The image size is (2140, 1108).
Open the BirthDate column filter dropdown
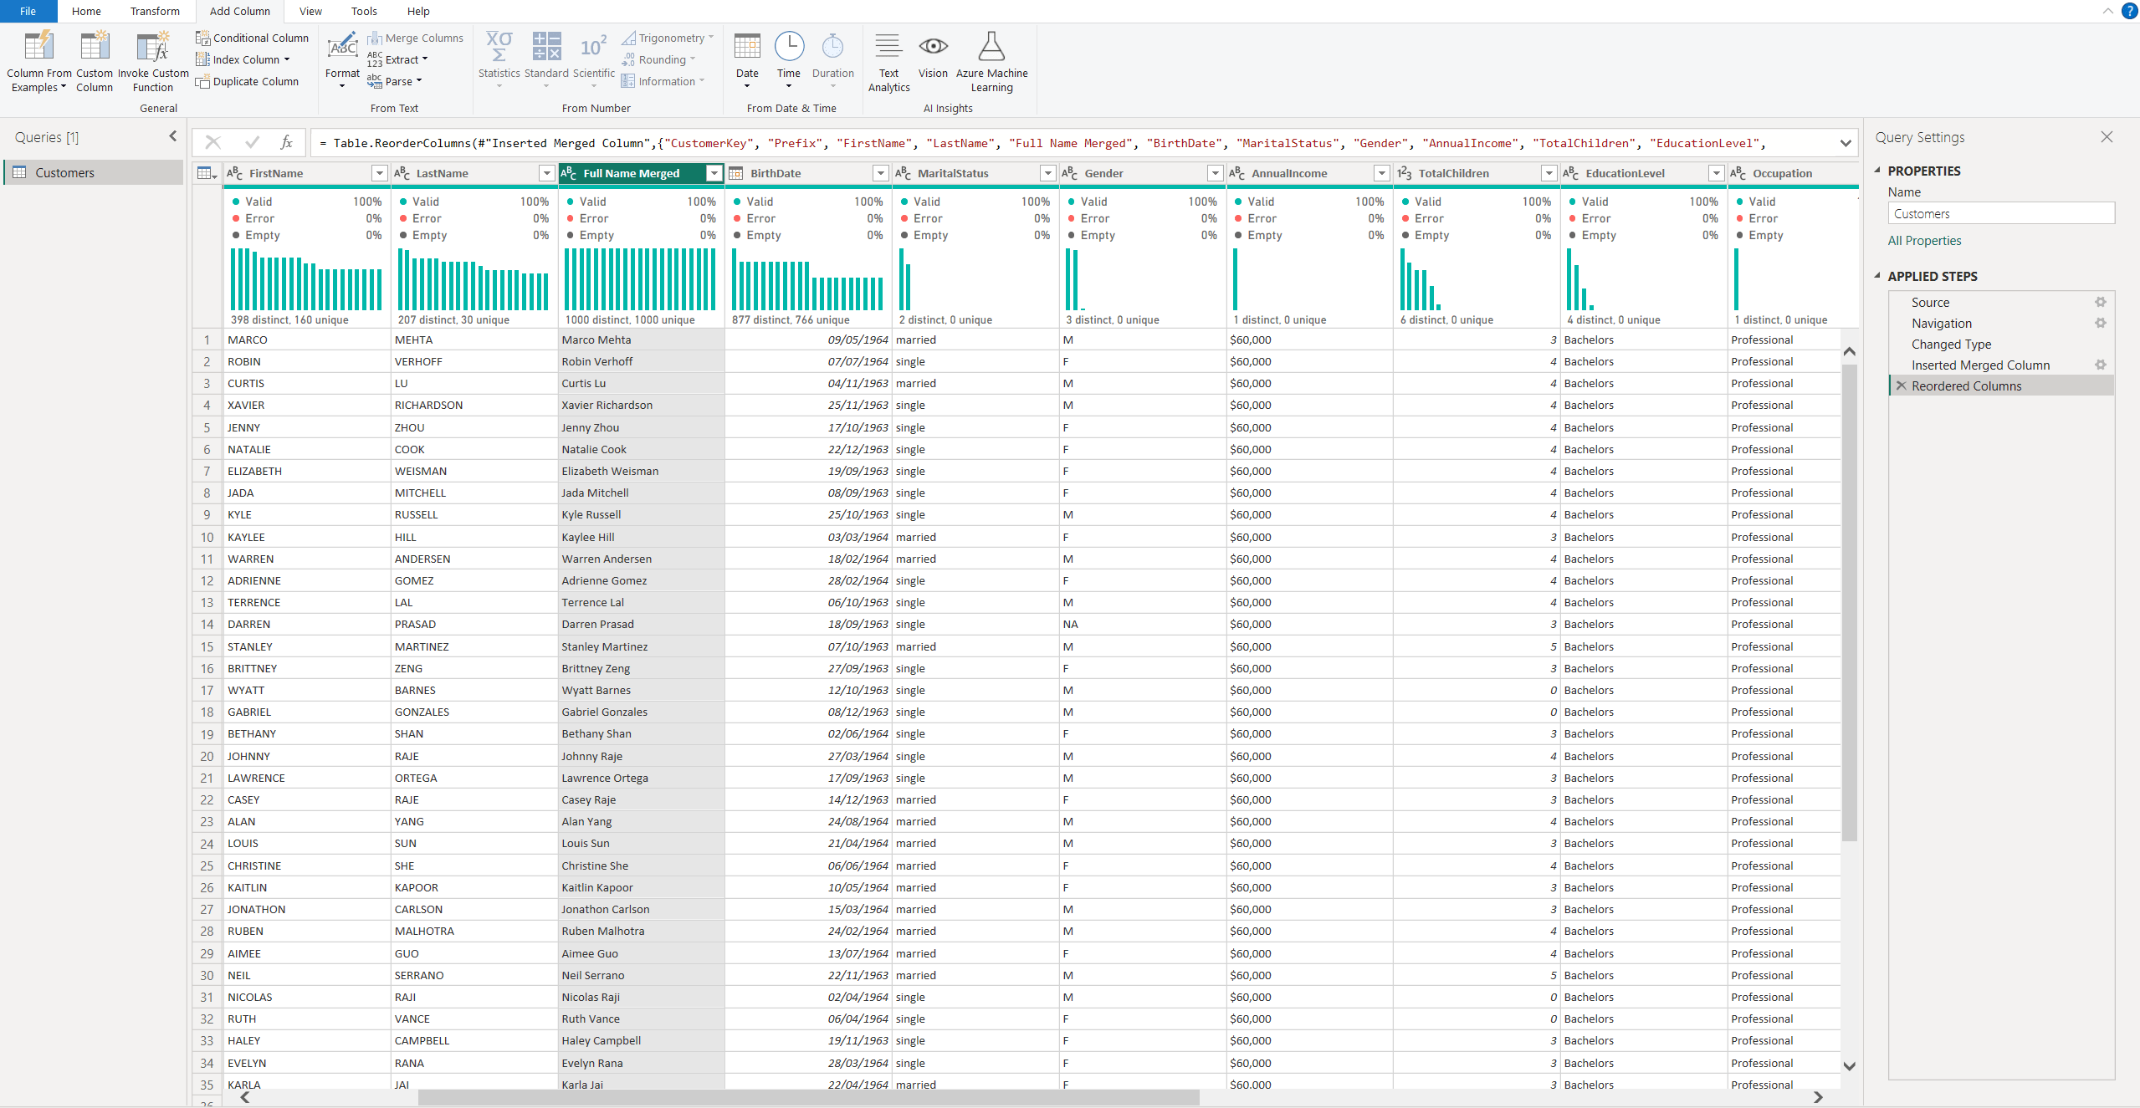click(x=879, y=173)
